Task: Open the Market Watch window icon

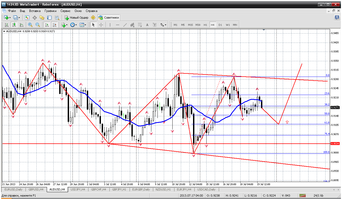Action: tap(27, 18)
